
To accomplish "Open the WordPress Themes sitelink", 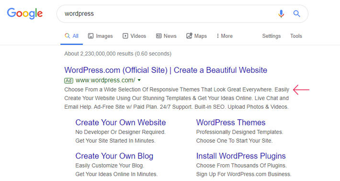I will [231, 123].
